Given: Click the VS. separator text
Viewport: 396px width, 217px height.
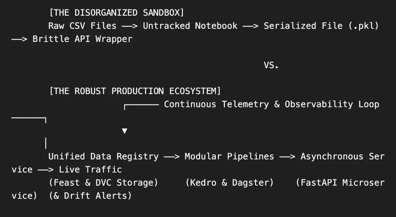Looking at the screenshot, I should 271,65.
